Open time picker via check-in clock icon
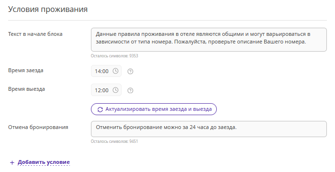 click(x=115, y=71)
